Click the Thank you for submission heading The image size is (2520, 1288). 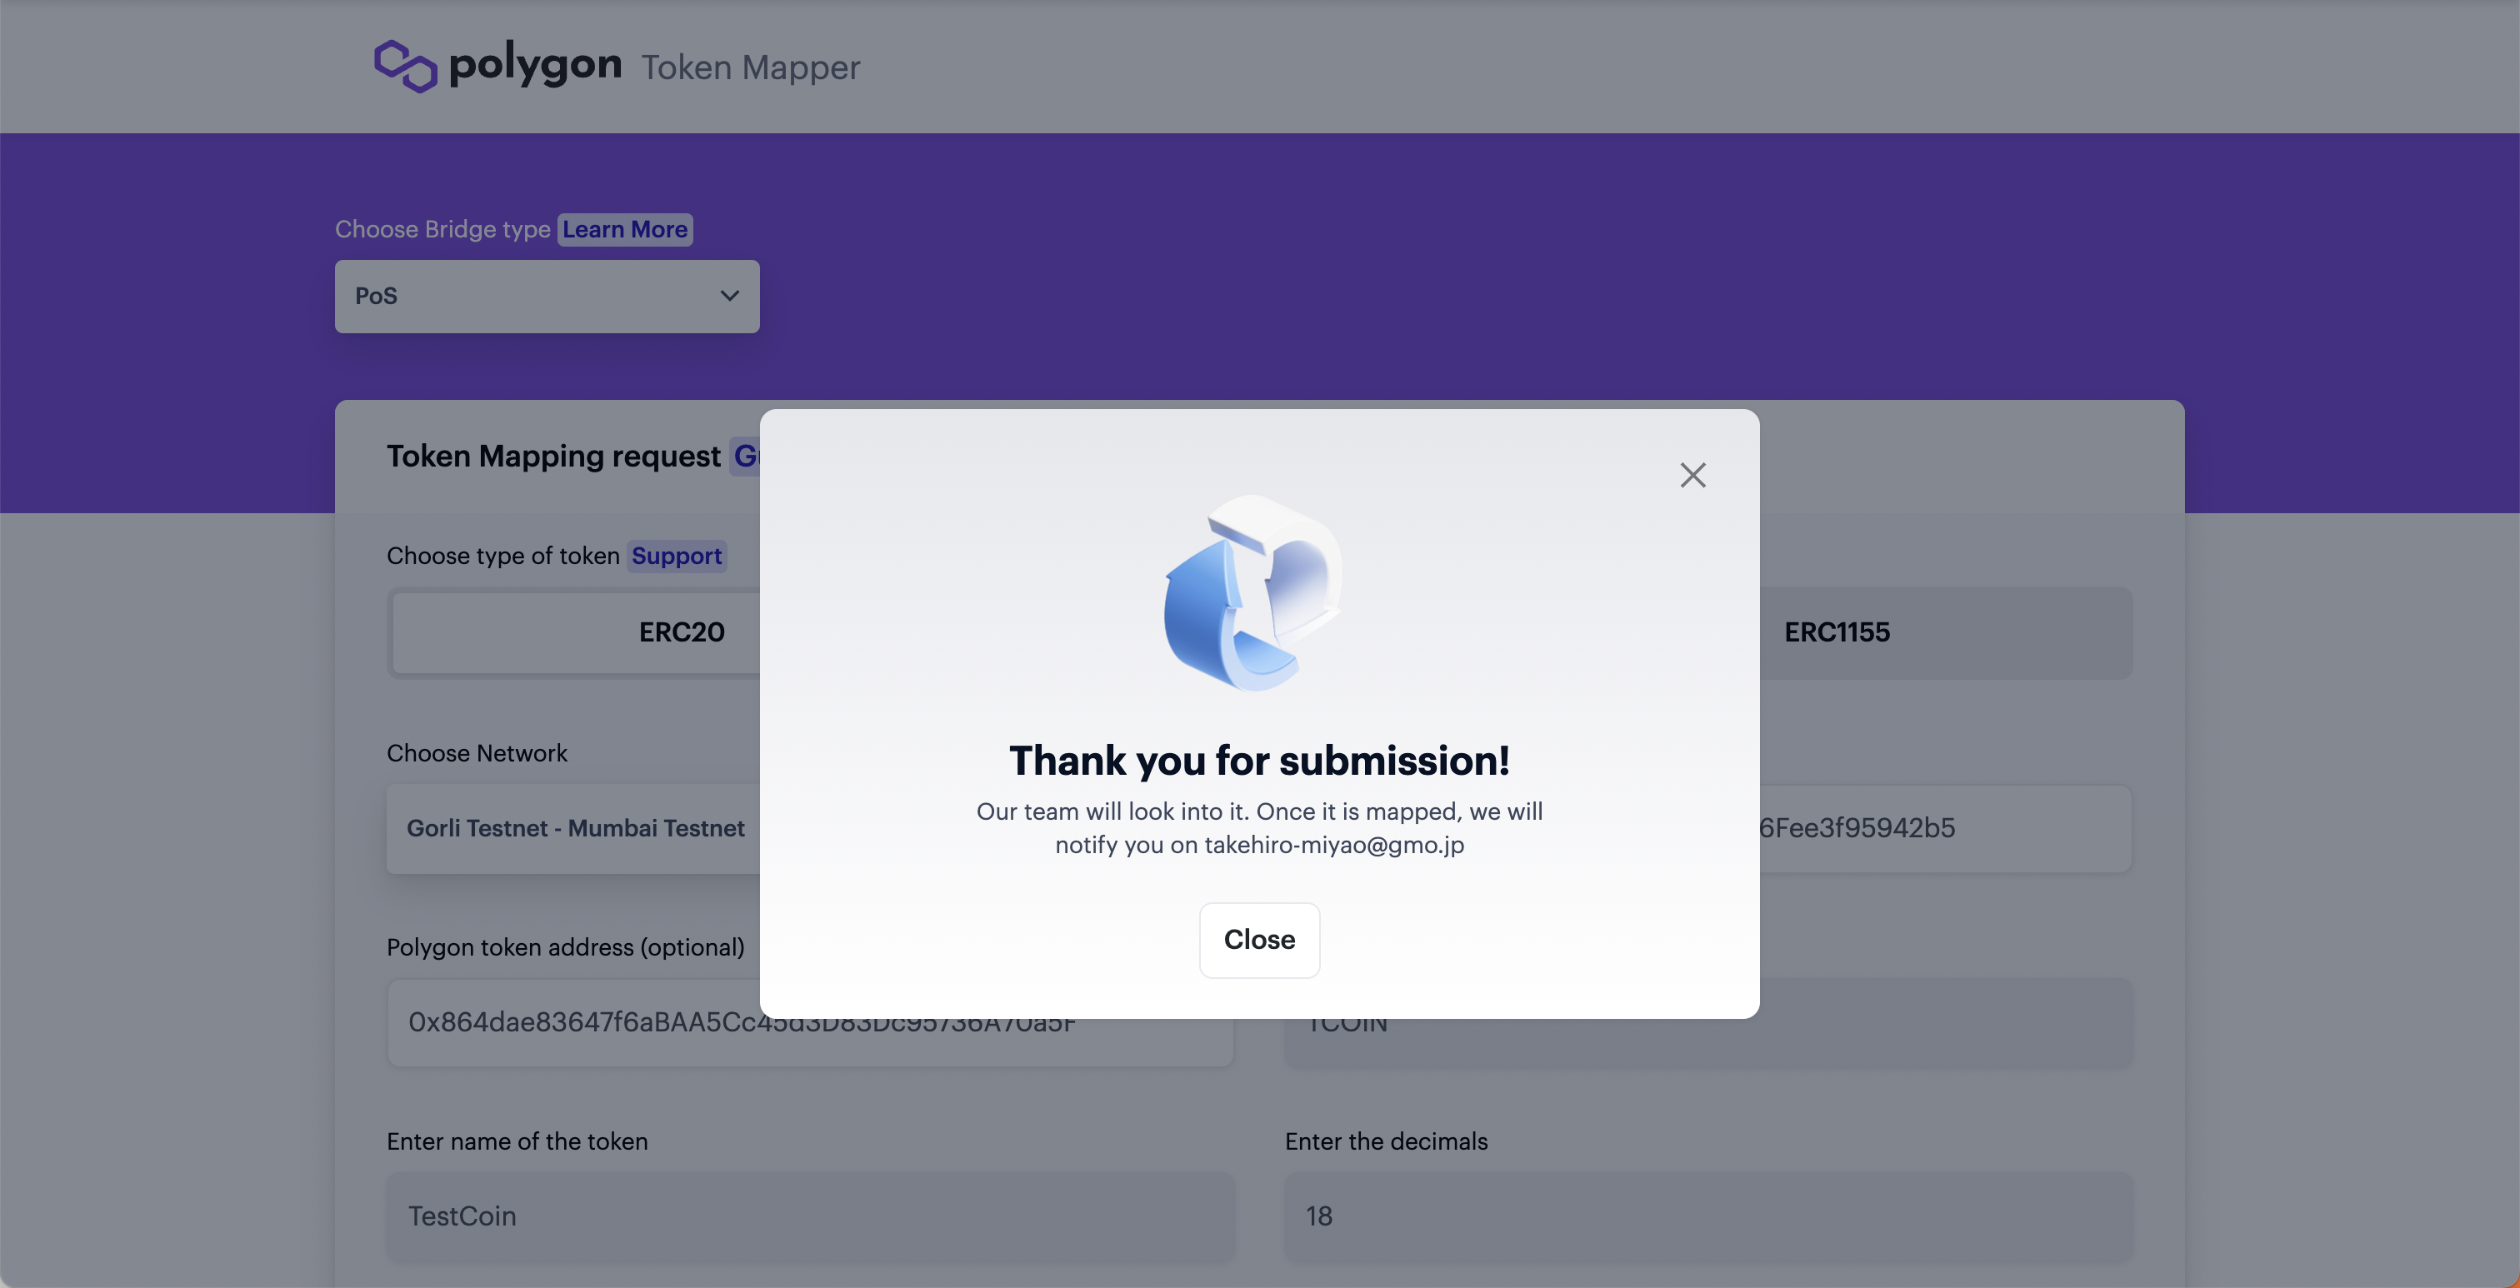(x=1259, y=761)
